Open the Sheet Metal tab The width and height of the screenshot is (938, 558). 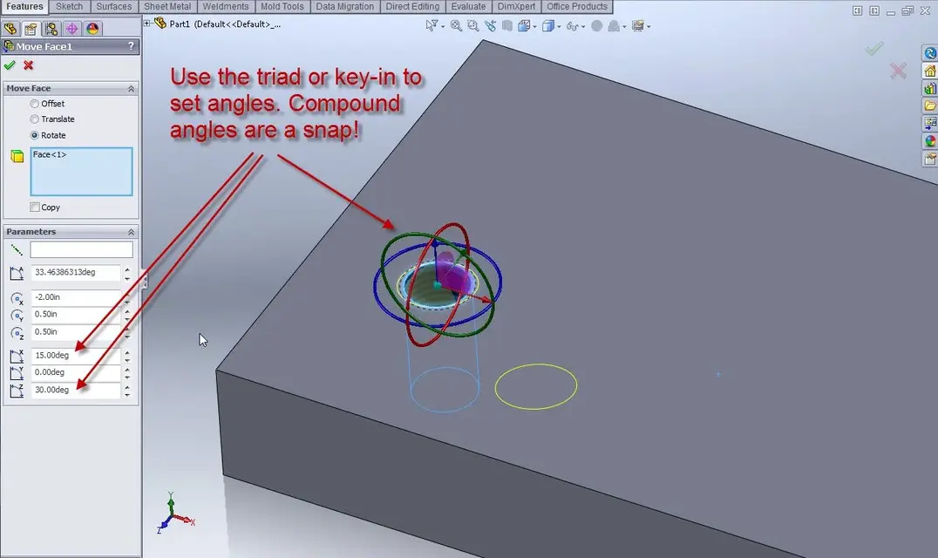click(167, 7)
